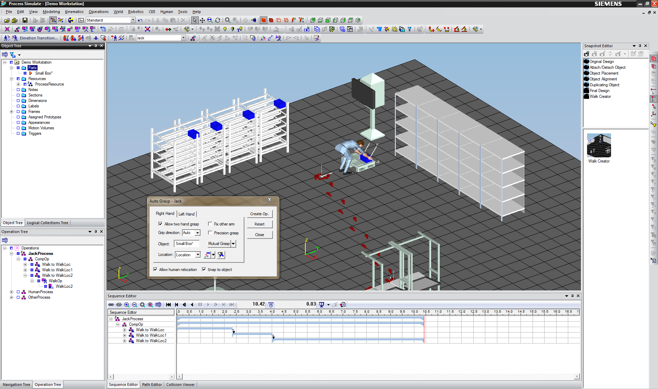The width and height of the screenshot is (658, 389).
Task: Click the simulation time interval settings icon
Action: (271, 304)
